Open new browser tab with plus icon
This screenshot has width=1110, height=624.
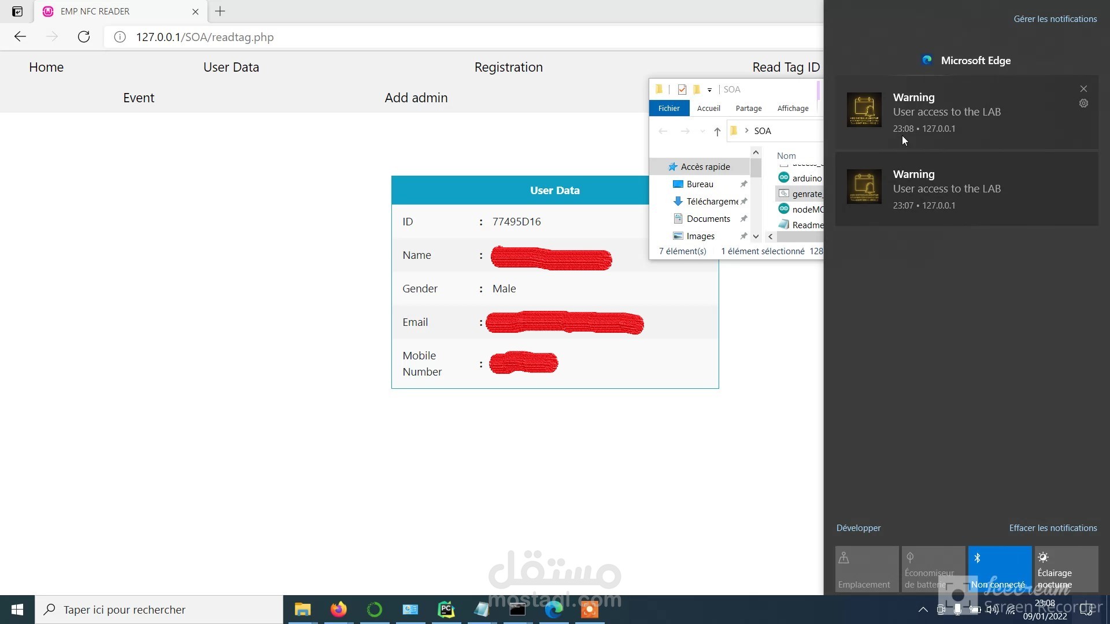(x=220, y=12)
